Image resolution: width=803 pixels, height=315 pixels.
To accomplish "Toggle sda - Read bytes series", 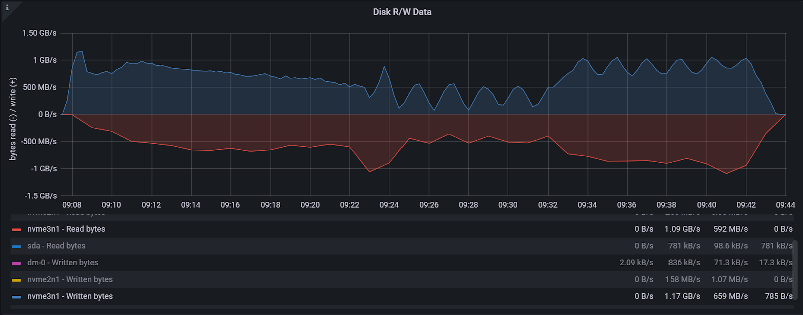I will click(56, 246).
